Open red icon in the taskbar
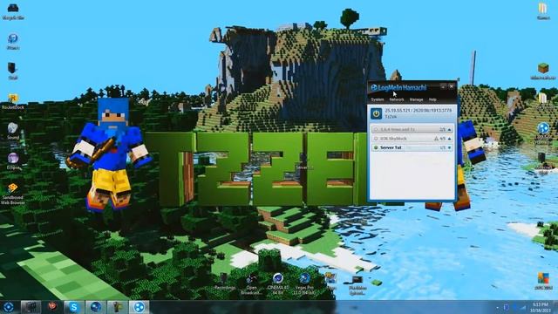Viewport: 558px width, 314px height. click(52, 306)
